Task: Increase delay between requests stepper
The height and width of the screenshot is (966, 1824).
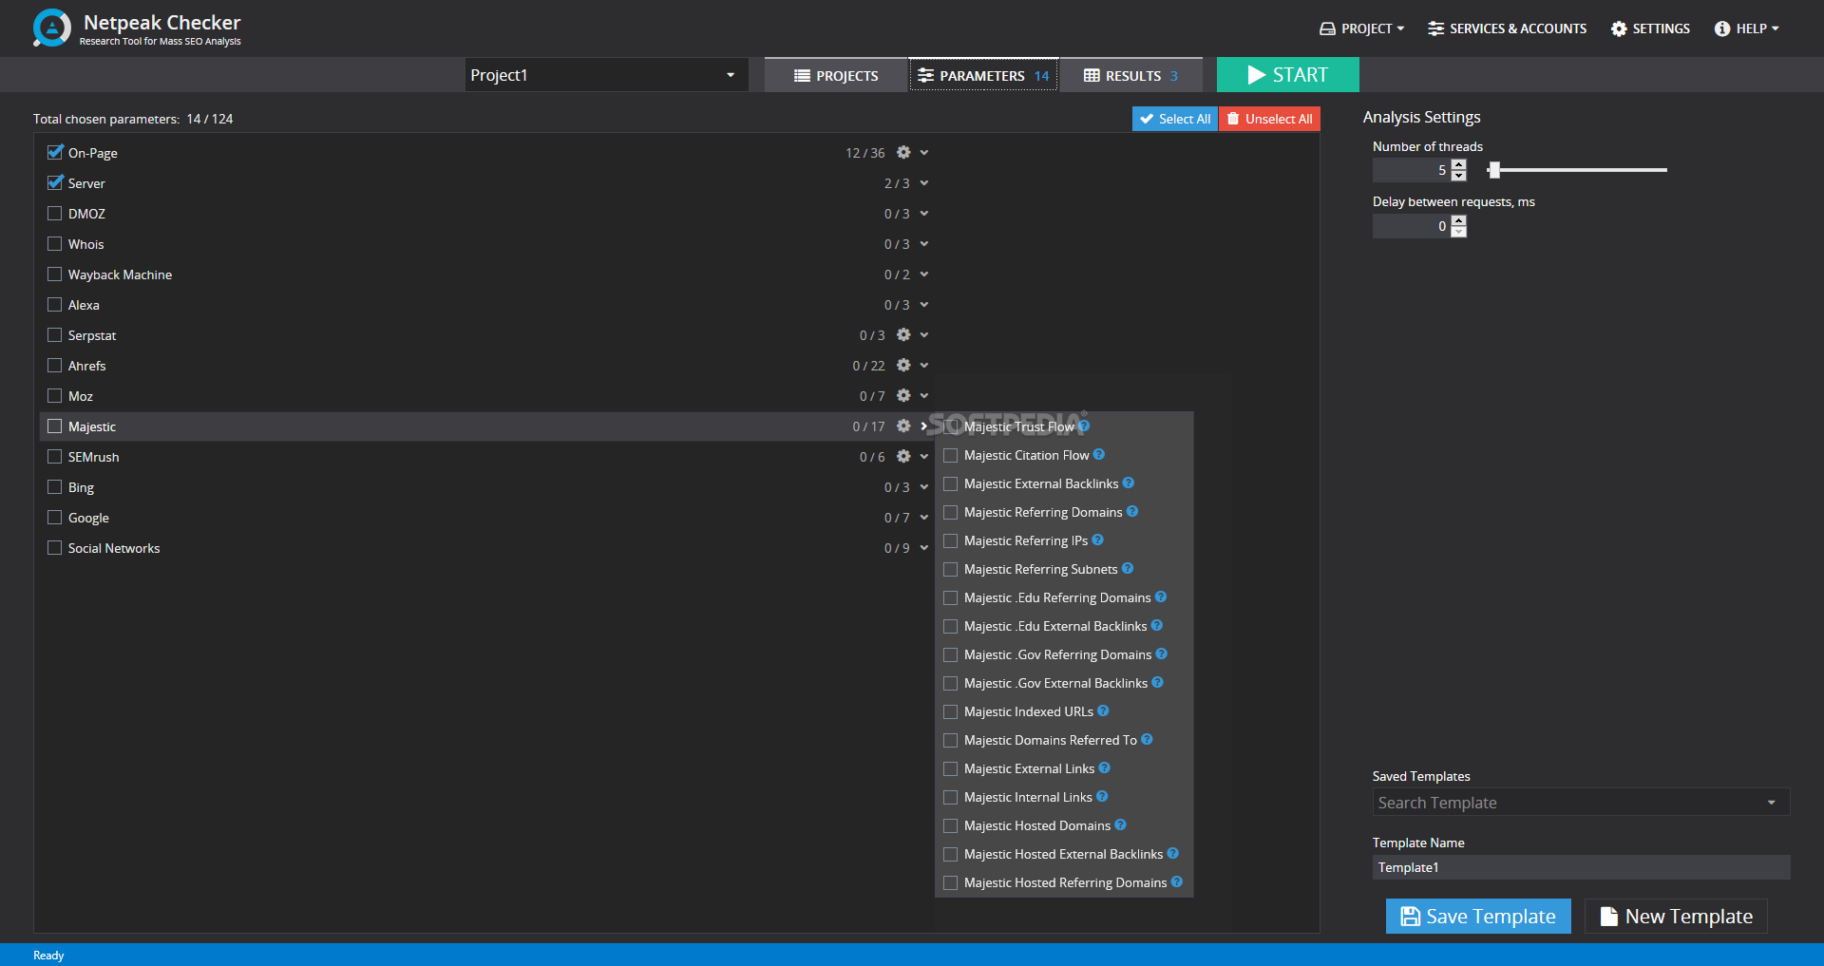Action: (x=1459, y=220)
